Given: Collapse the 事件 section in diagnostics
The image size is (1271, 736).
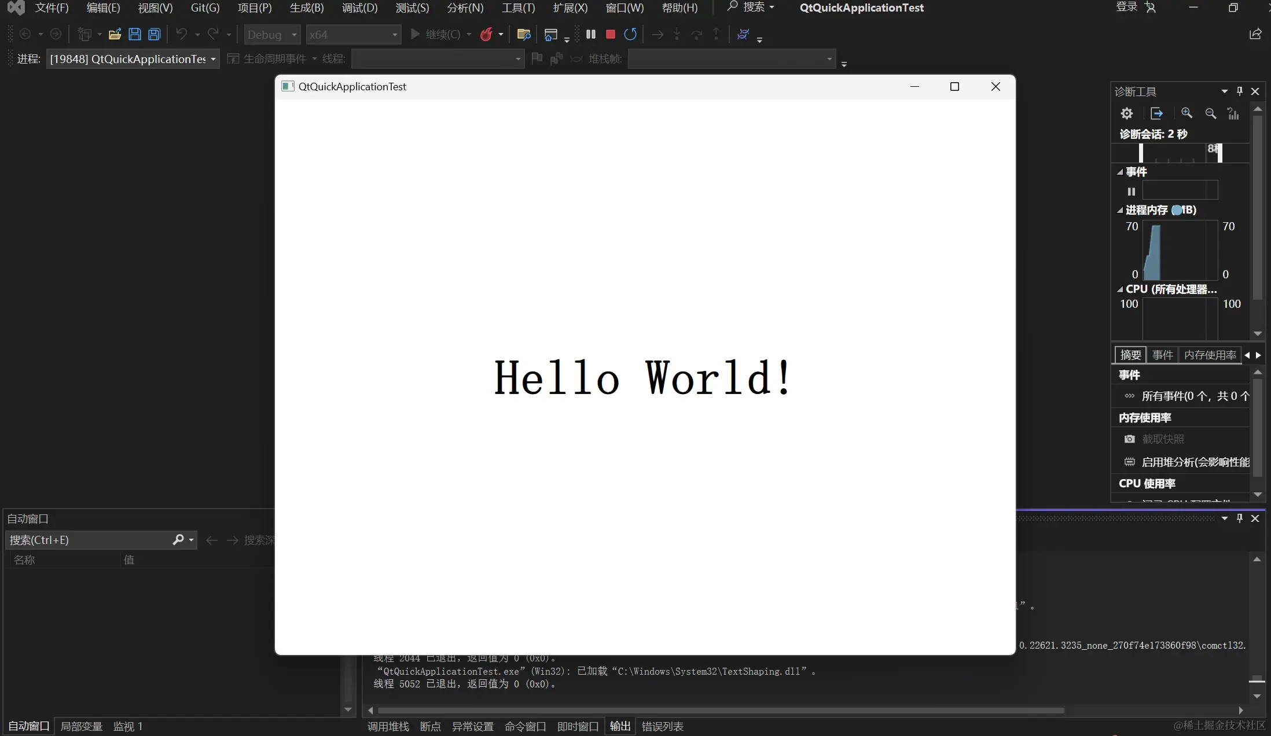Looking at the screenshot, I should pyautogui.click(x=1120, y=172).
